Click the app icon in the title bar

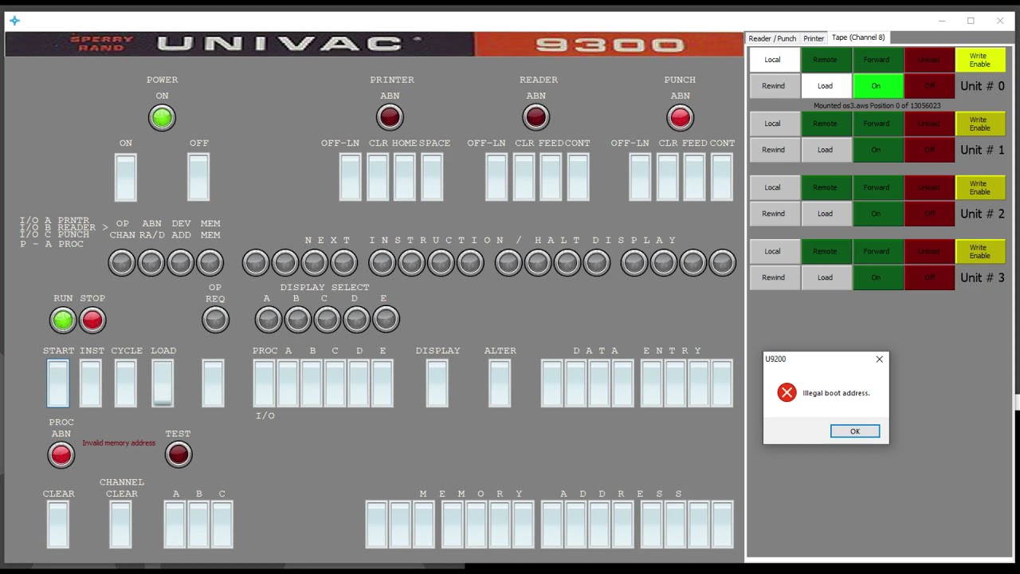[x=14, y=21]
